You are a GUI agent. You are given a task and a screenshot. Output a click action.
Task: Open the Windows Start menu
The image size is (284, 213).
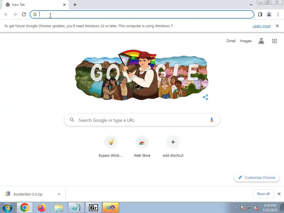7,207
